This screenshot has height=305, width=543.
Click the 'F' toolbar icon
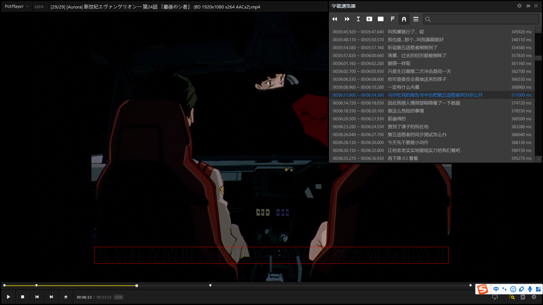(x=393, y=19)
